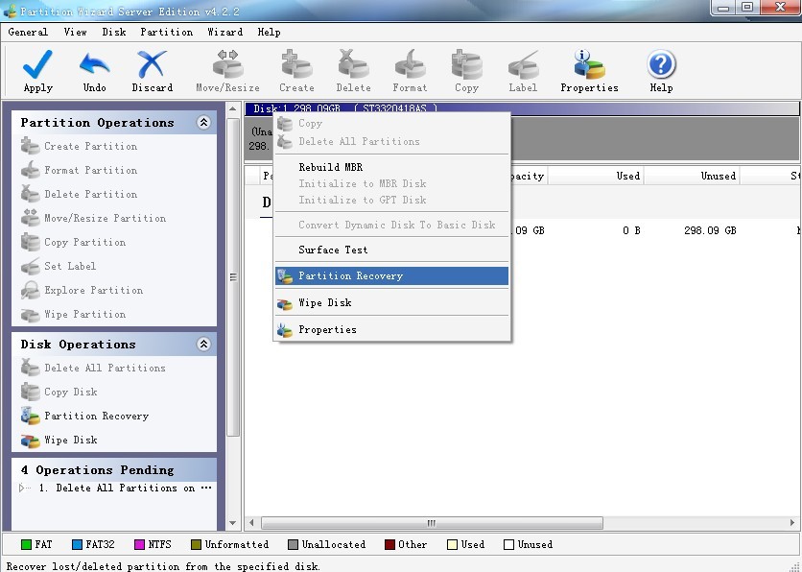Click the Label toolbar icon
Viewport: 802px width, 572px height.
[523, 64]
